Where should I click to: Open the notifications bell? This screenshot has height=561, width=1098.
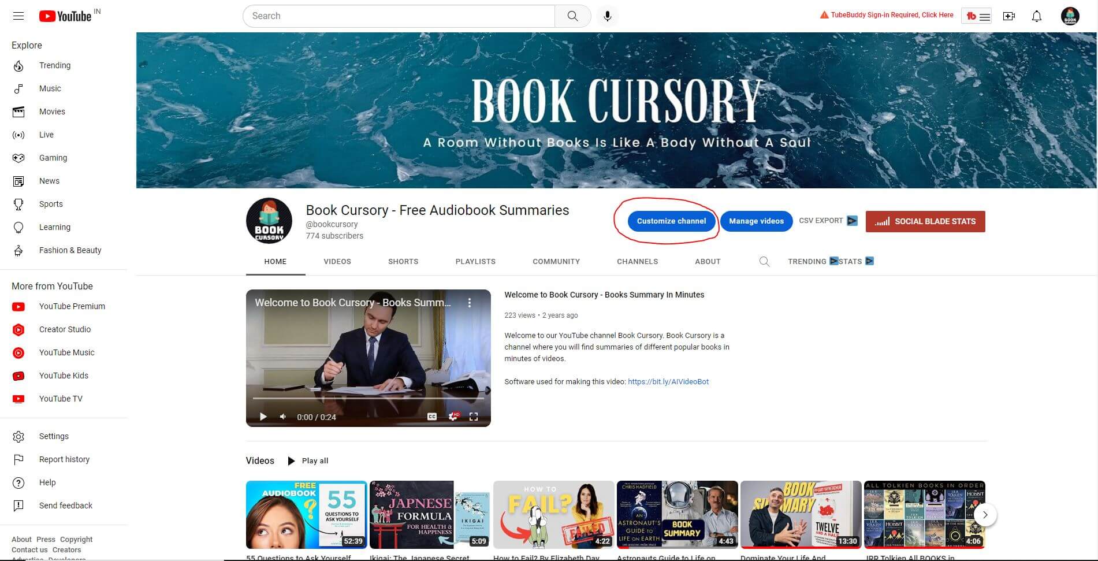1037,16
